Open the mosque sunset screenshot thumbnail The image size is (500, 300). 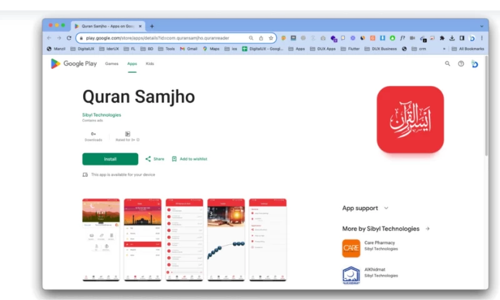point(142,240)
